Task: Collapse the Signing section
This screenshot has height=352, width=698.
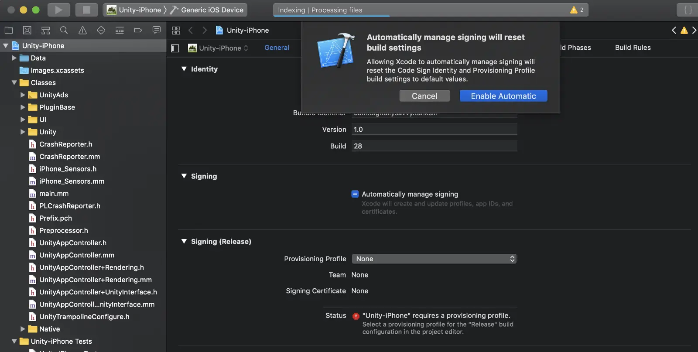Action: click(x=184, y=176)
